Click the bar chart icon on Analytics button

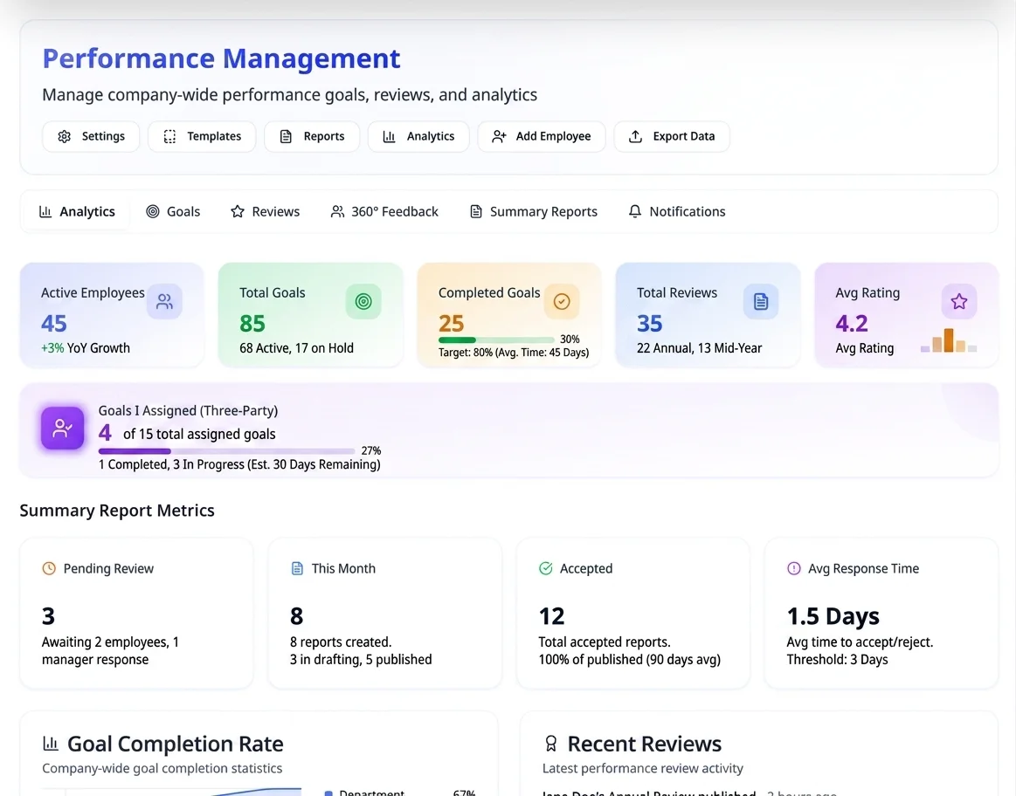click(x=389, y=136)
